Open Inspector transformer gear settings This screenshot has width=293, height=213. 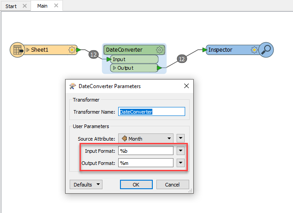pos(254,50)
